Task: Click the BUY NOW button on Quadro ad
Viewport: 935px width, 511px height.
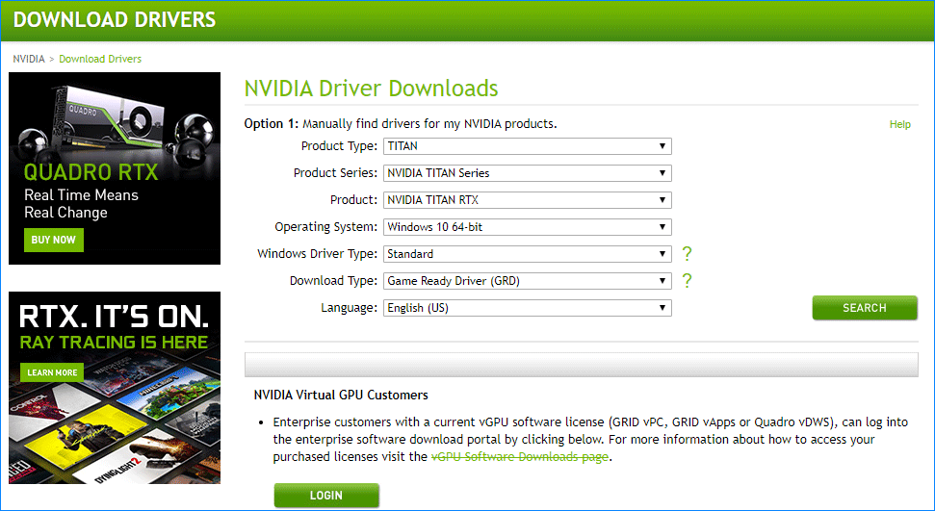Action: point(54,240)
